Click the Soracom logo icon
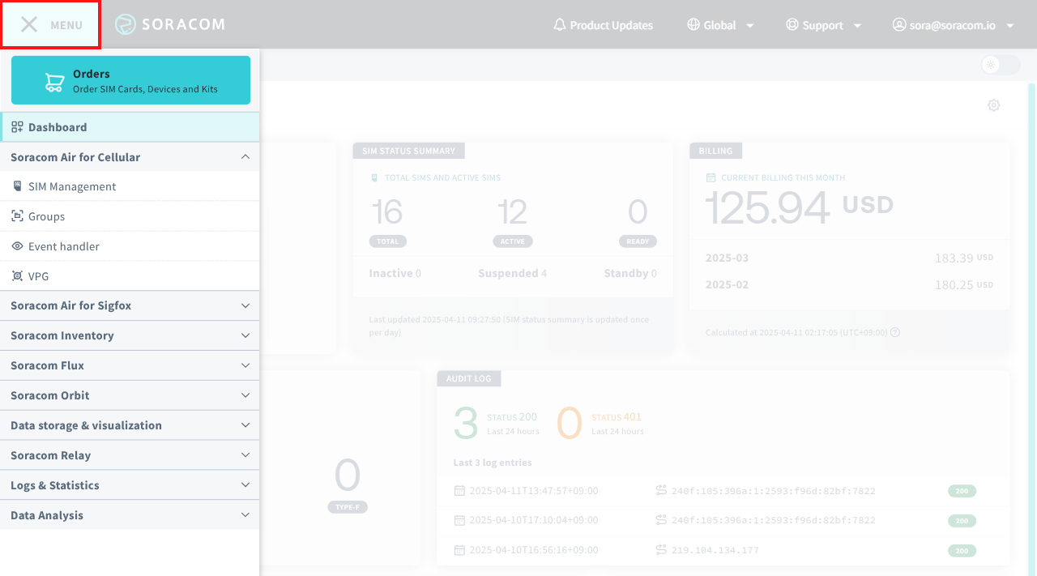 click(126, 24)
